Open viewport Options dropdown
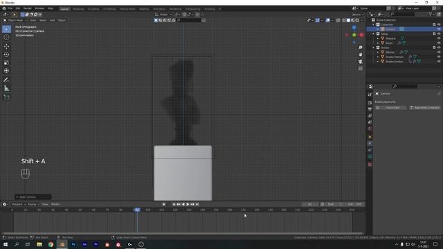The width and height of the screenshot is (443, 249). [358, 15]
